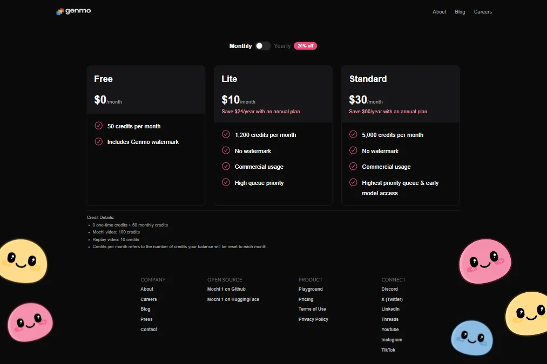Open the X (Twitter) link
547x364 pixels.
coord(392,299)
